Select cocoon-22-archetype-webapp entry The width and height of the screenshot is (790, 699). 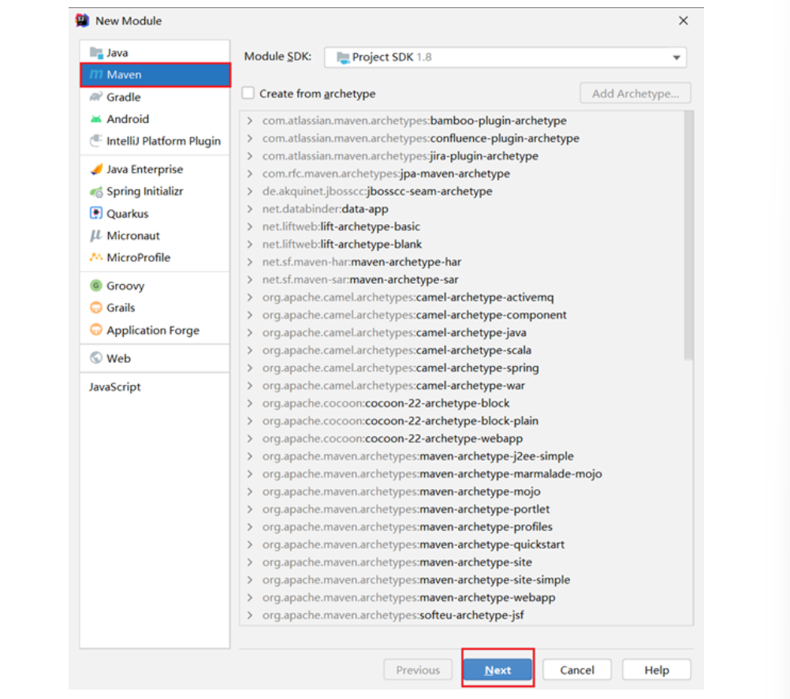point(393,439)
